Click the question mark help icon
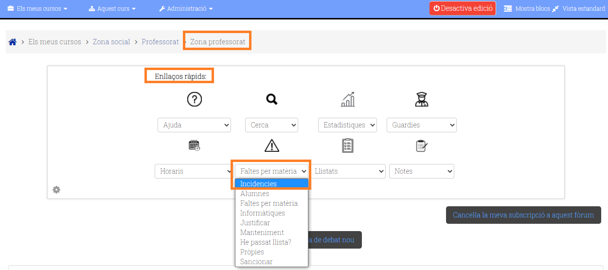Screen dimensions: 608x270 point(194,99)
